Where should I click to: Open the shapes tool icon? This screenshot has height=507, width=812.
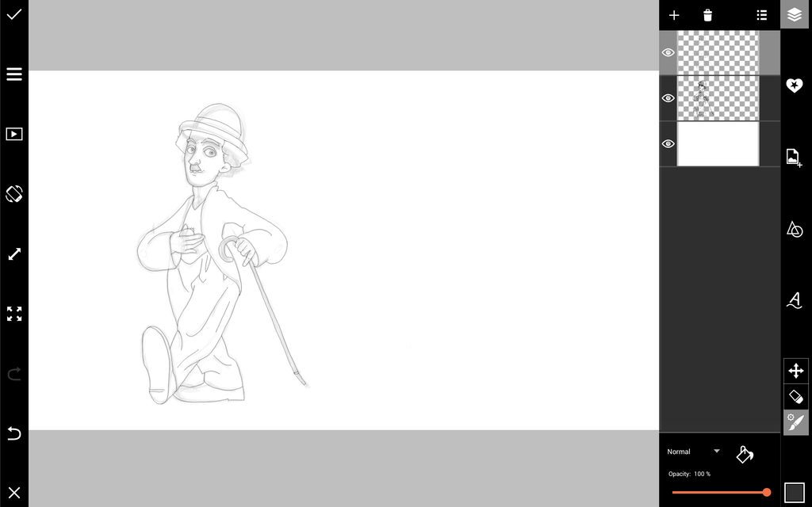tap(795, 229)
